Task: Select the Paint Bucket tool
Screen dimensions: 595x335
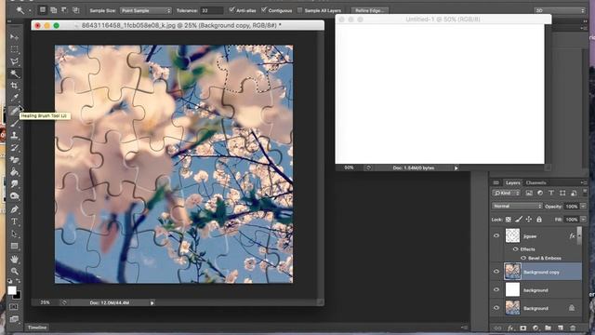Action: click(15, 172)
